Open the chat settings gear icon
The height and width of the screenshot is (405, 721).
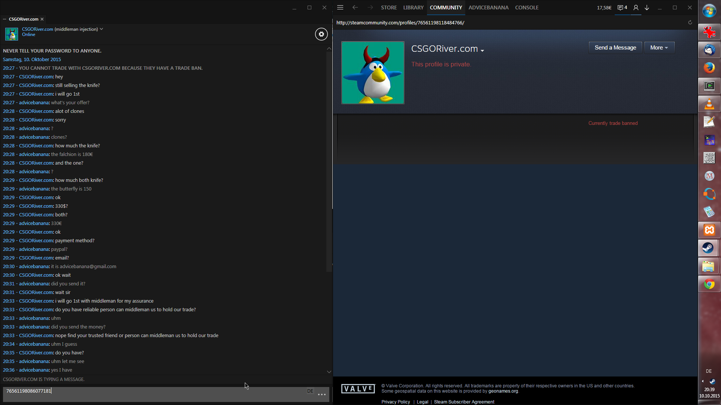[321, 34]
